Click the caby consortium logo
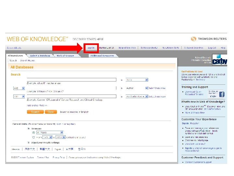 point(219,60)
